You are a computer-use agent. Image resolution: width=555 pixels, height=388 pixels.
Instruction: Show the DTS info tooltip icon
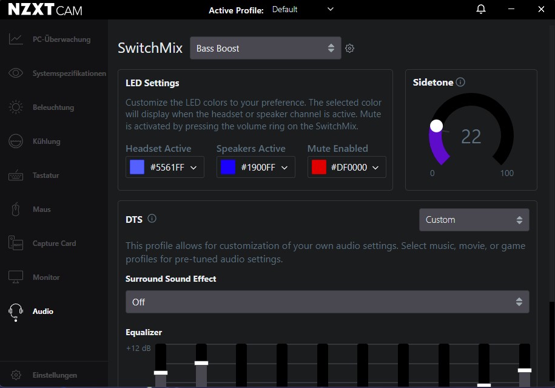tap(152, 218)
